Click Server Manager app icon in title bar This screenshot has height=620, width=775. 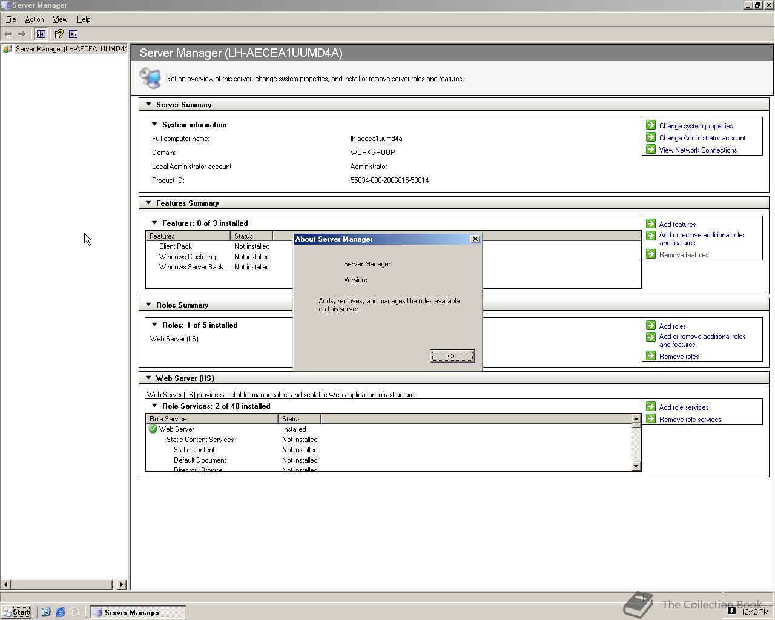point(5,5)
